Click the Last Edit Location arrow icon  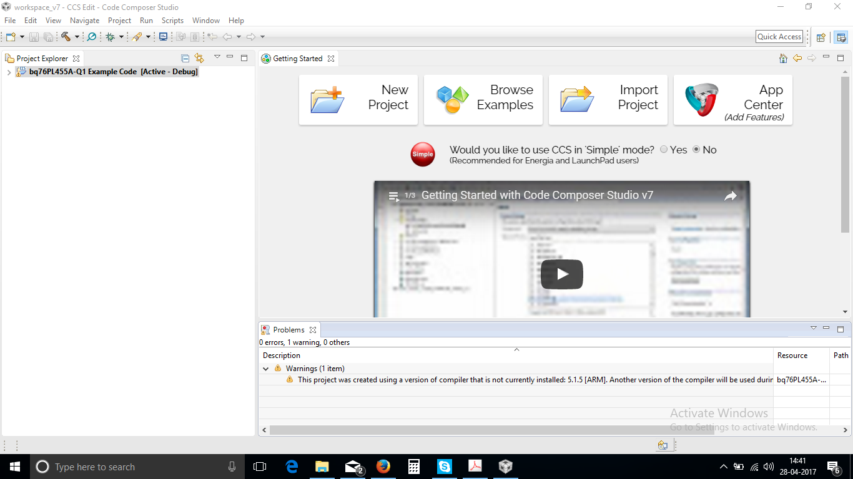(x=212, y=37)
